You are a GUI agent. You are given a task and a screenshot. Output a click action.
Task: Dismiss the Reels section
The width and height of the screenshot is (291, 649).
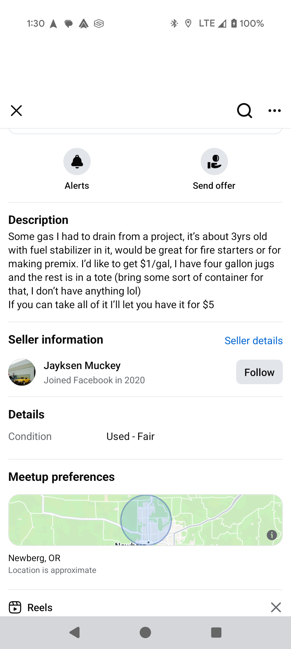276,607
